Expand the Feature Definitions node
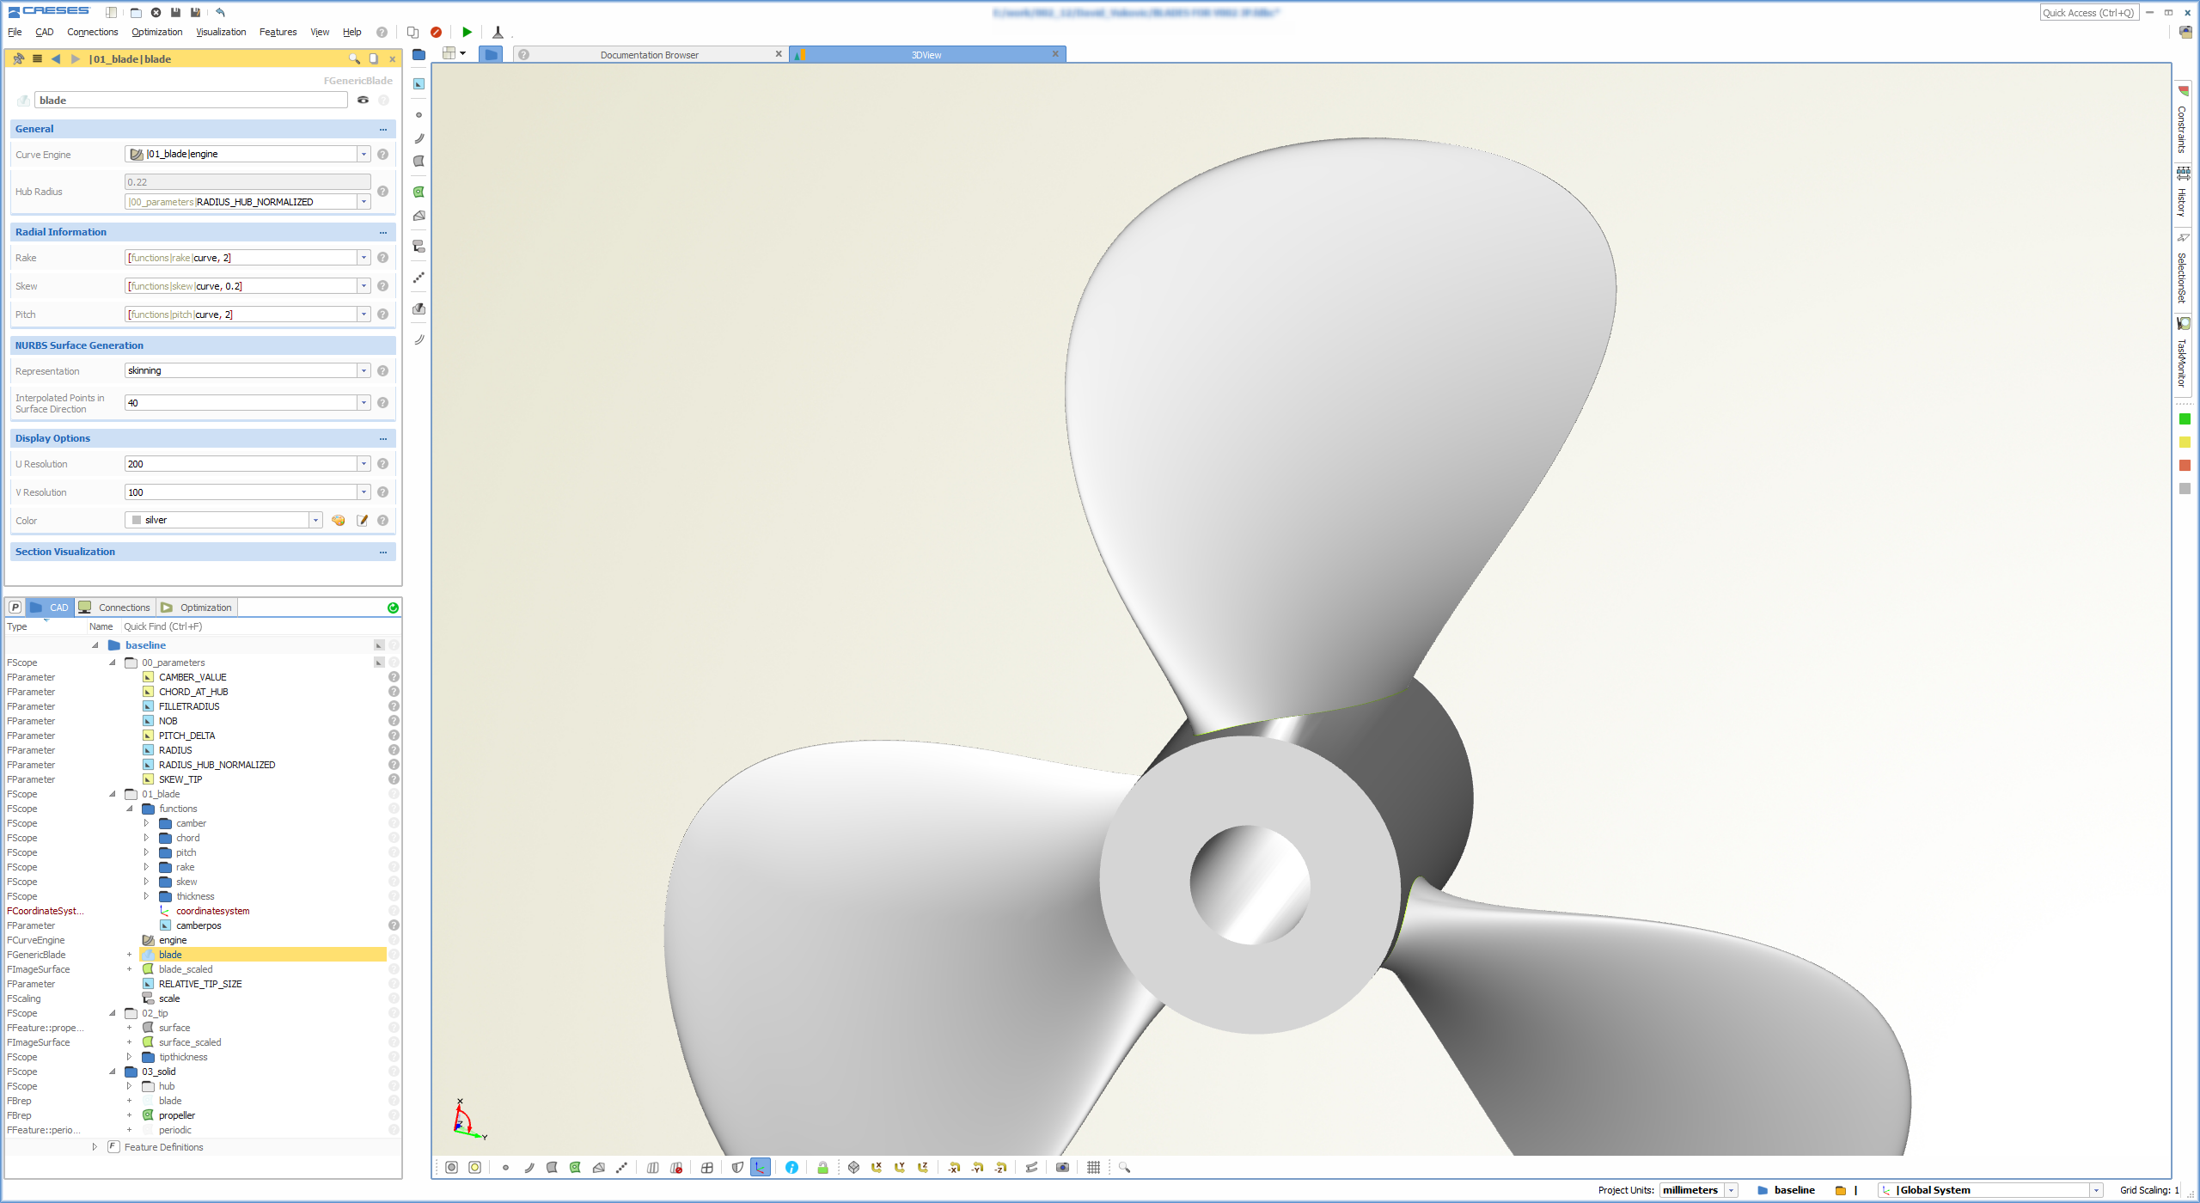 (x=95, y=1147)
